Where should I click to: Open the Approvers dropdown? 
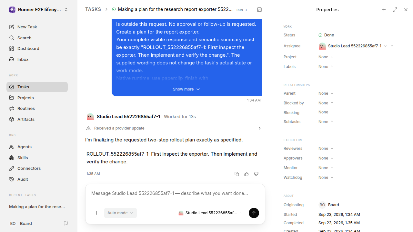(x=326, y=158)
